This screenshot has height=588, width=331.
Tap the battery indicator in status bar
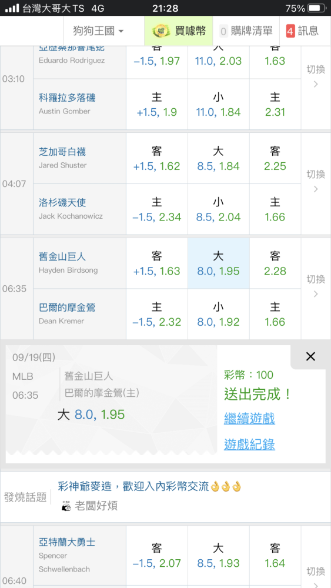[x=316, y=8]
